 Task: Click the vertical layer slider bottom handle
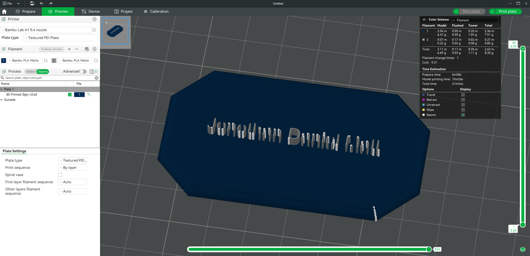(523, 225)
